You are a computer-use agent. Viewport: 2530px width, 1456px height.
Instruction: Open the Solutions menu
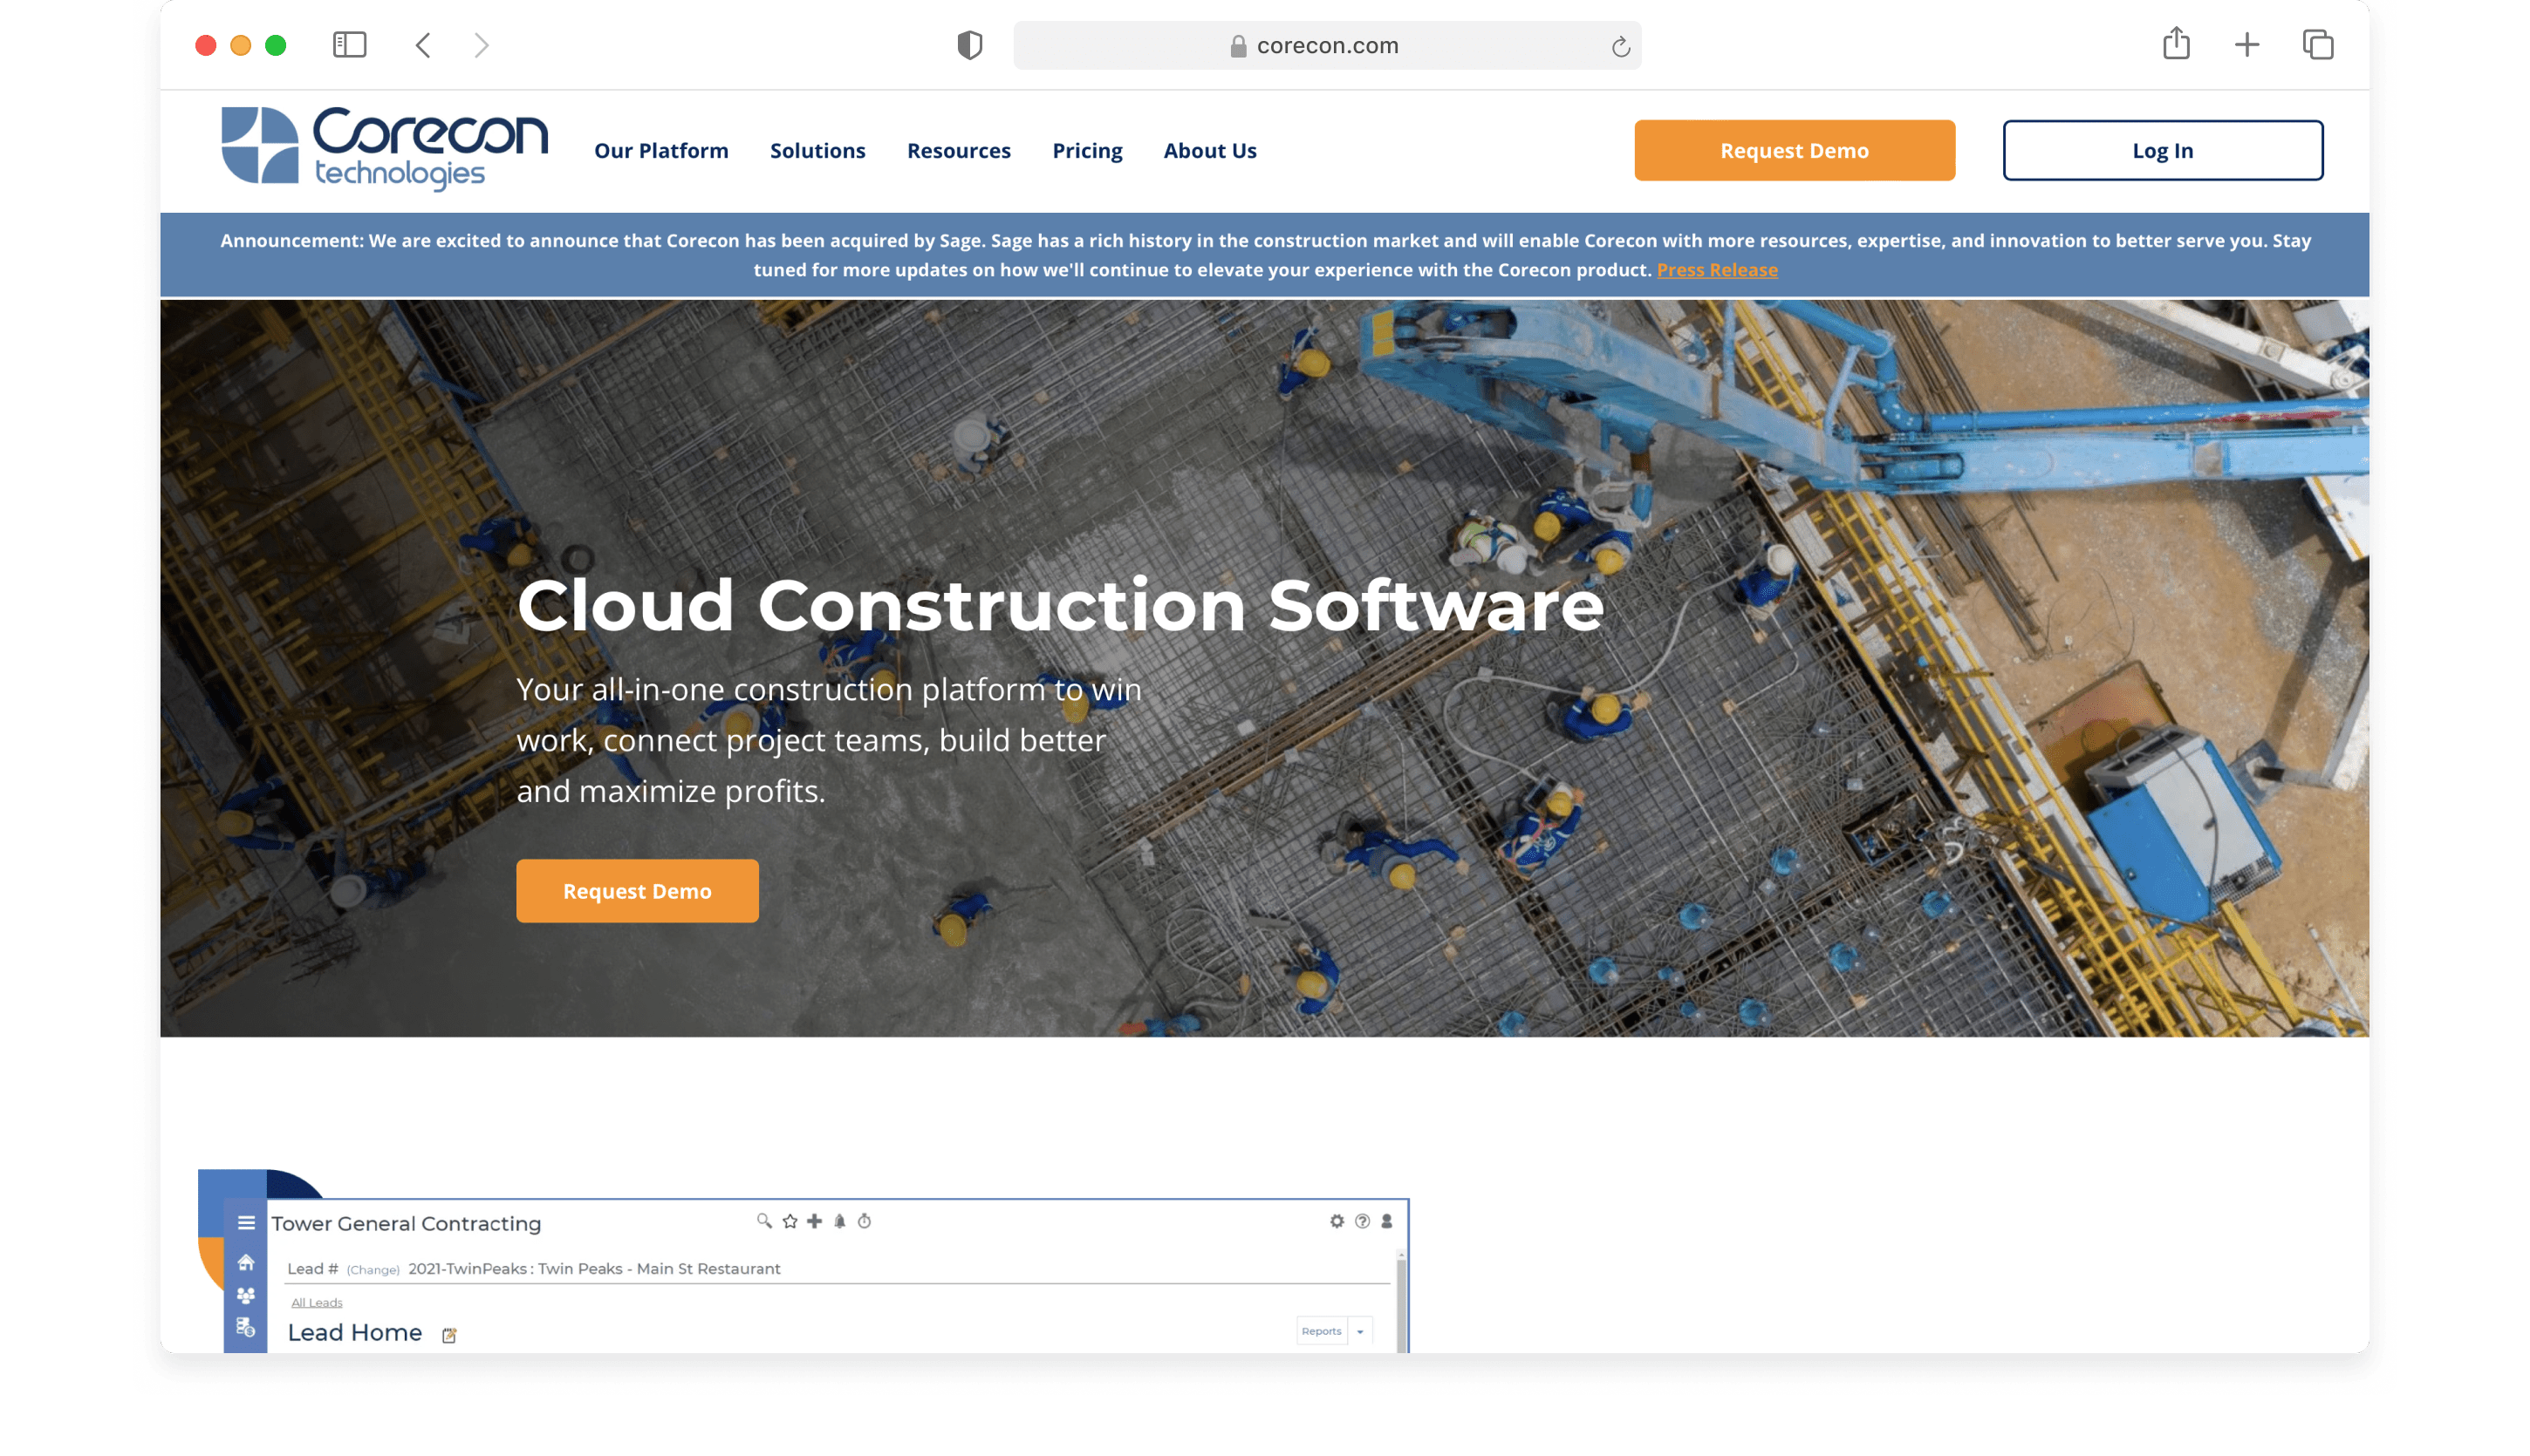pos(817,151)
